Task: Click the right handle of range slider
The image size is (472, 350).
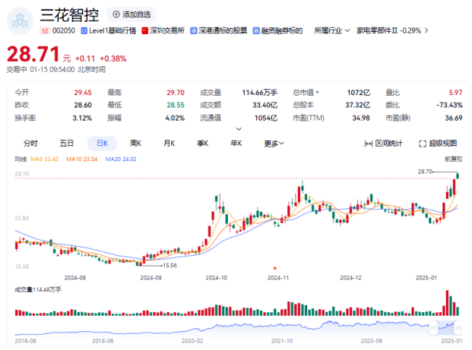Action: (458, 327)
